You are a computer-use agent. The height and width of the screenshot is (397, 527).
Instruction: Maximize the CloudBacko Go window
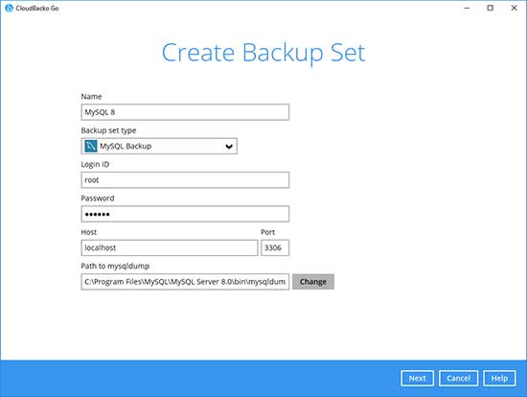pos(491,8)
